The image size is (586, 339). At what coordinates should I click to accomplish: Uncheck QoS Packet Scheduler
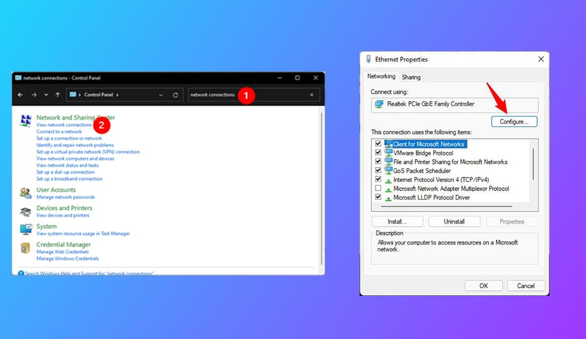pyautogui.click(x=378, y=171)
